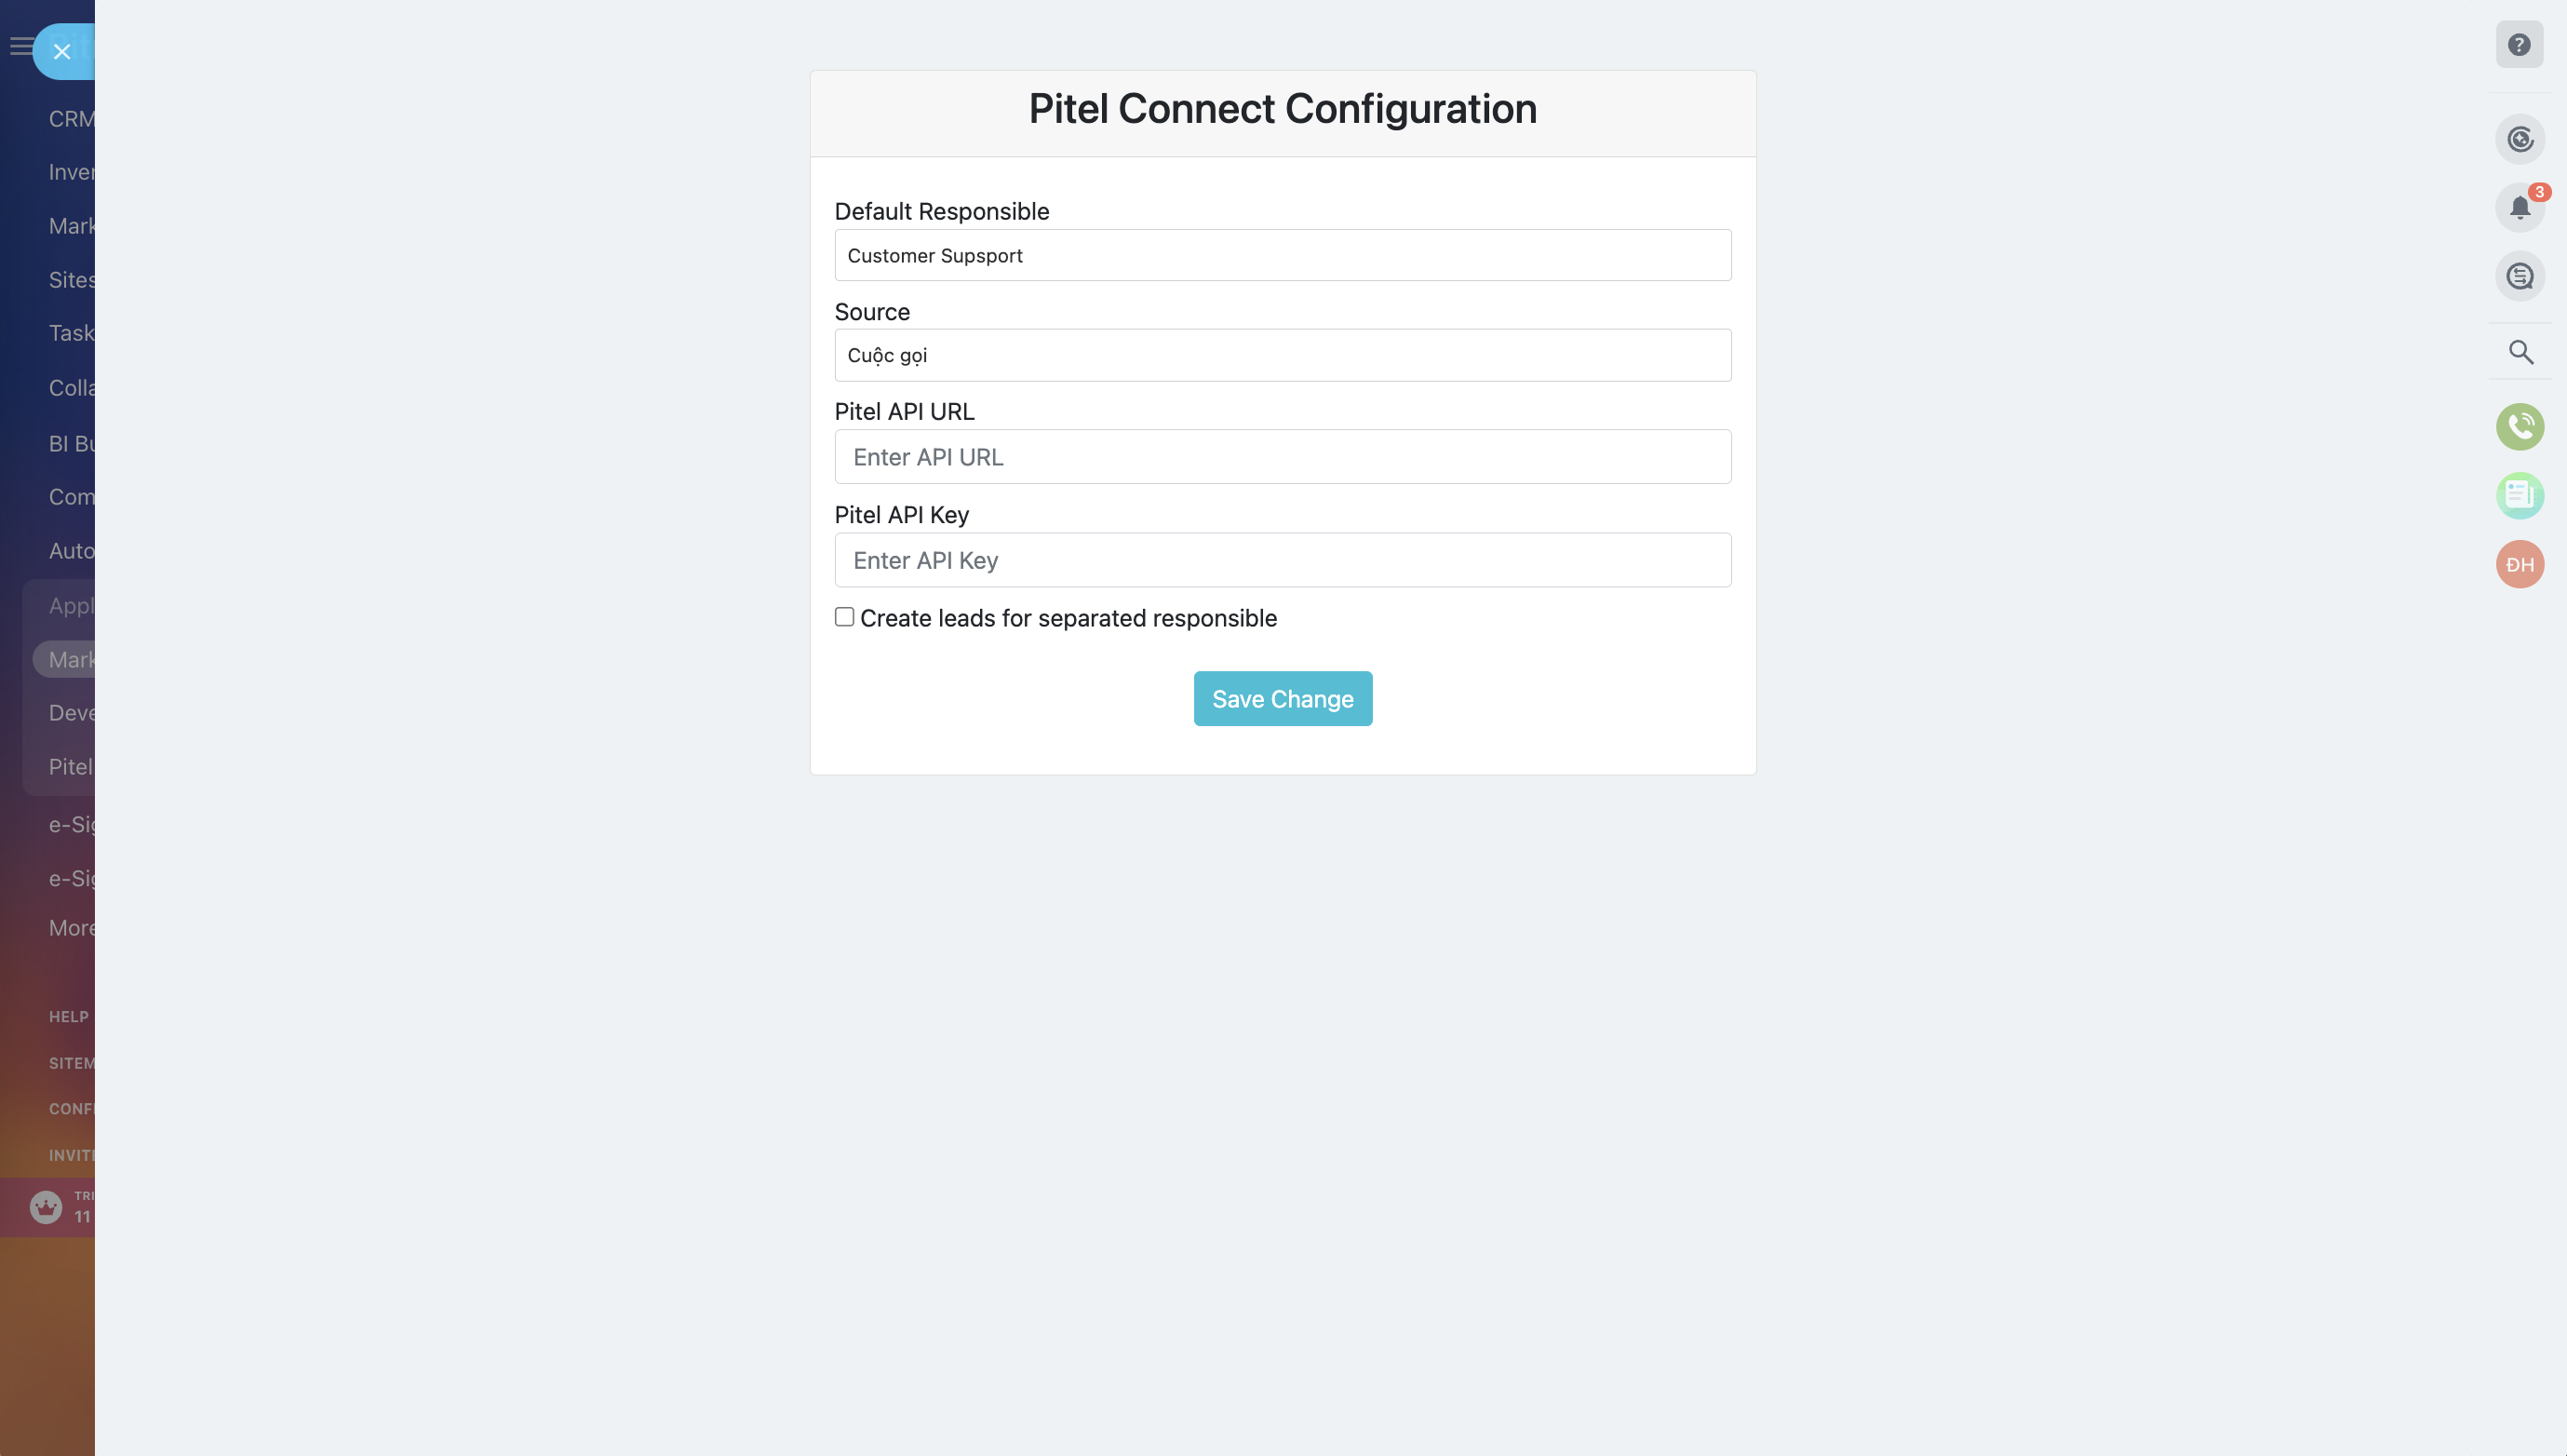Open the Default Responsible dropdown

pyautogui.click(x=1283, y=255)
